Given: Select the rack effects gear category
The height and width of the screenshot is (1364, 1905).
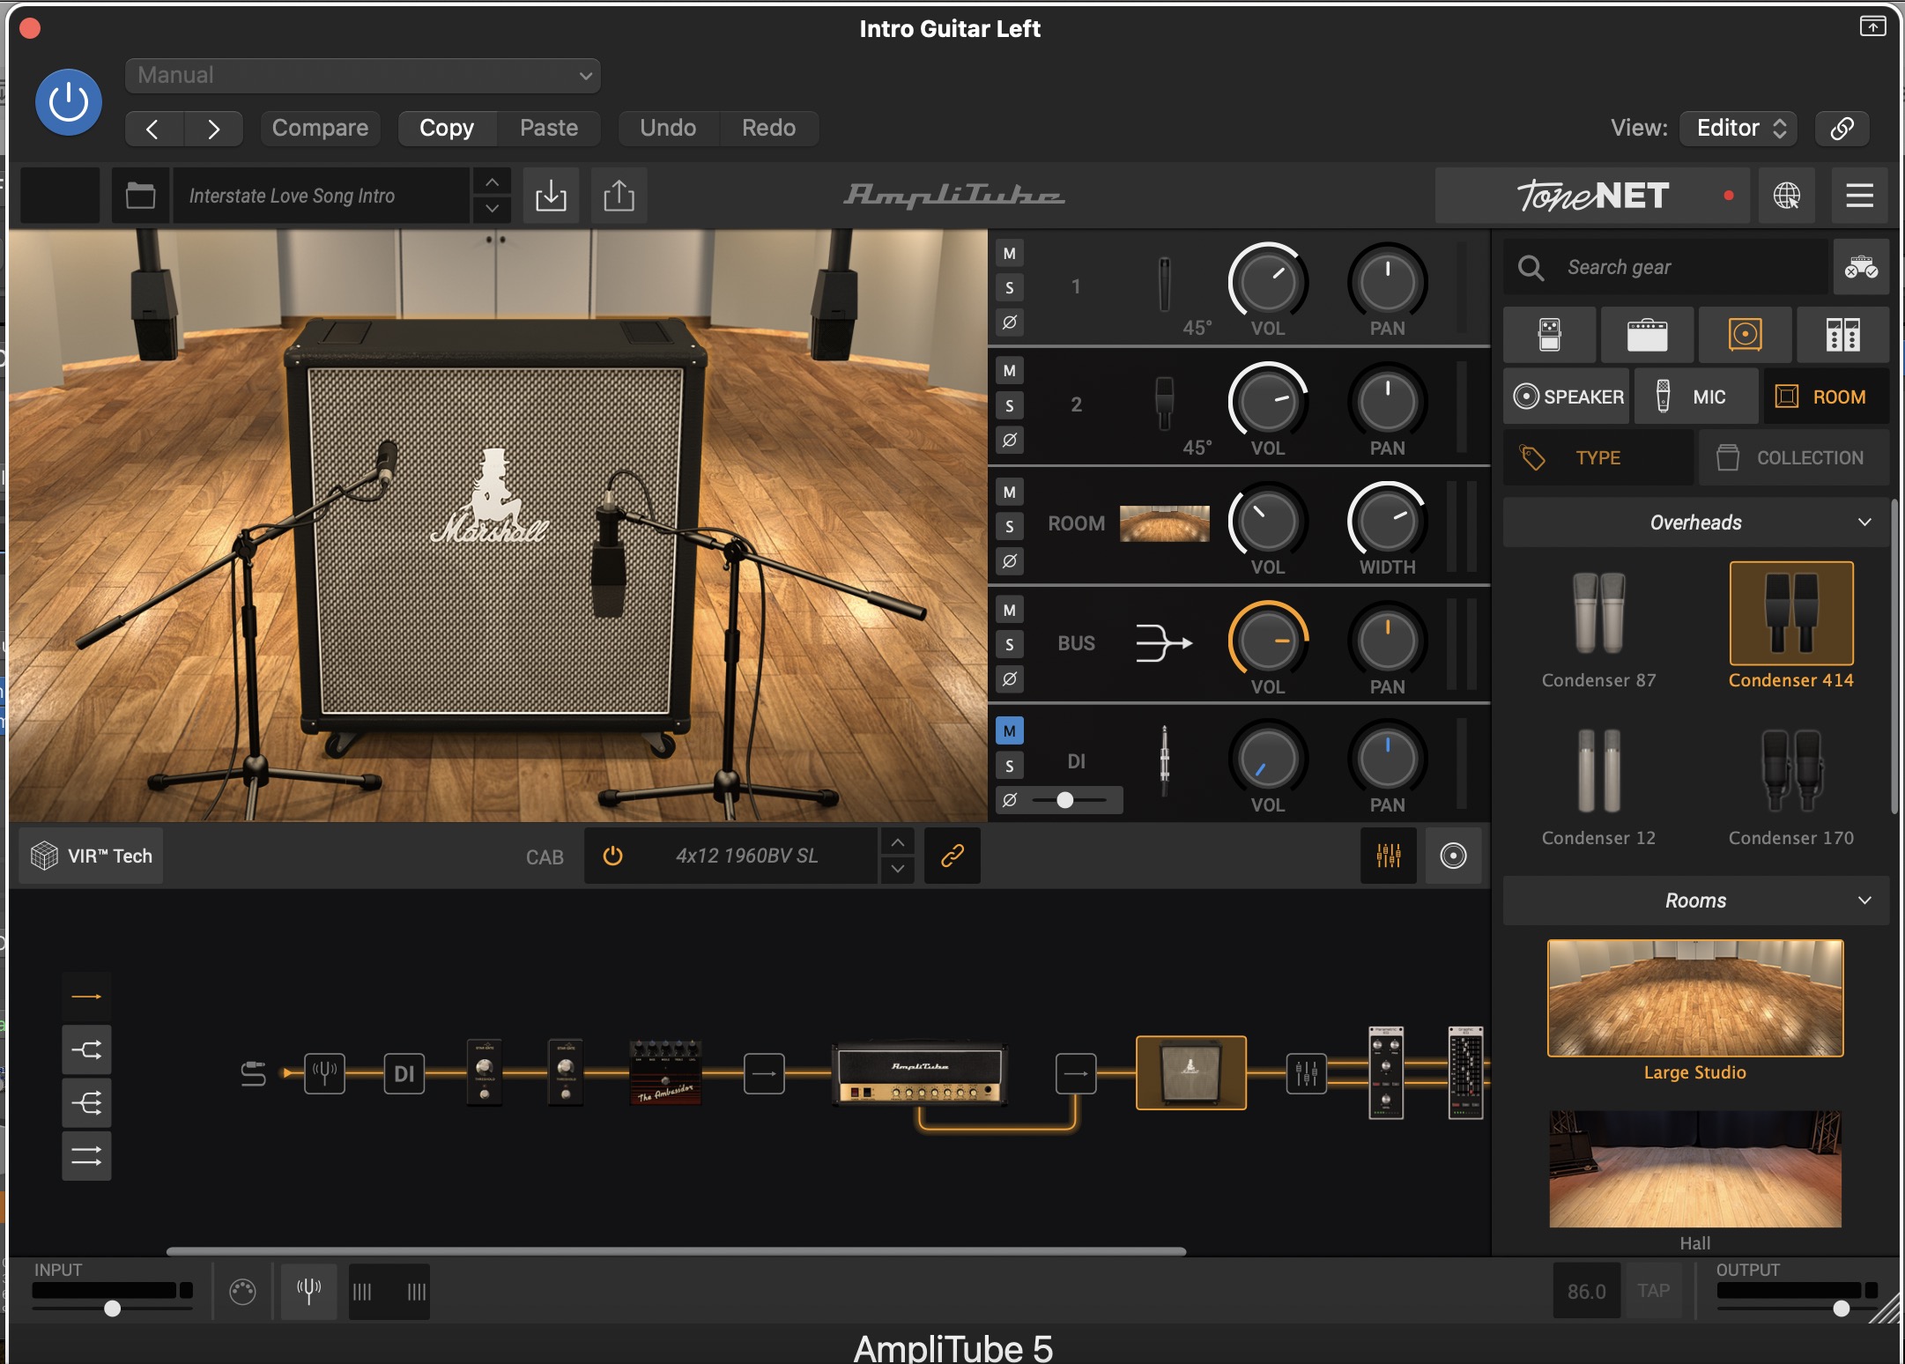Looking at the screenshot, I should (x=1842, y=335).
